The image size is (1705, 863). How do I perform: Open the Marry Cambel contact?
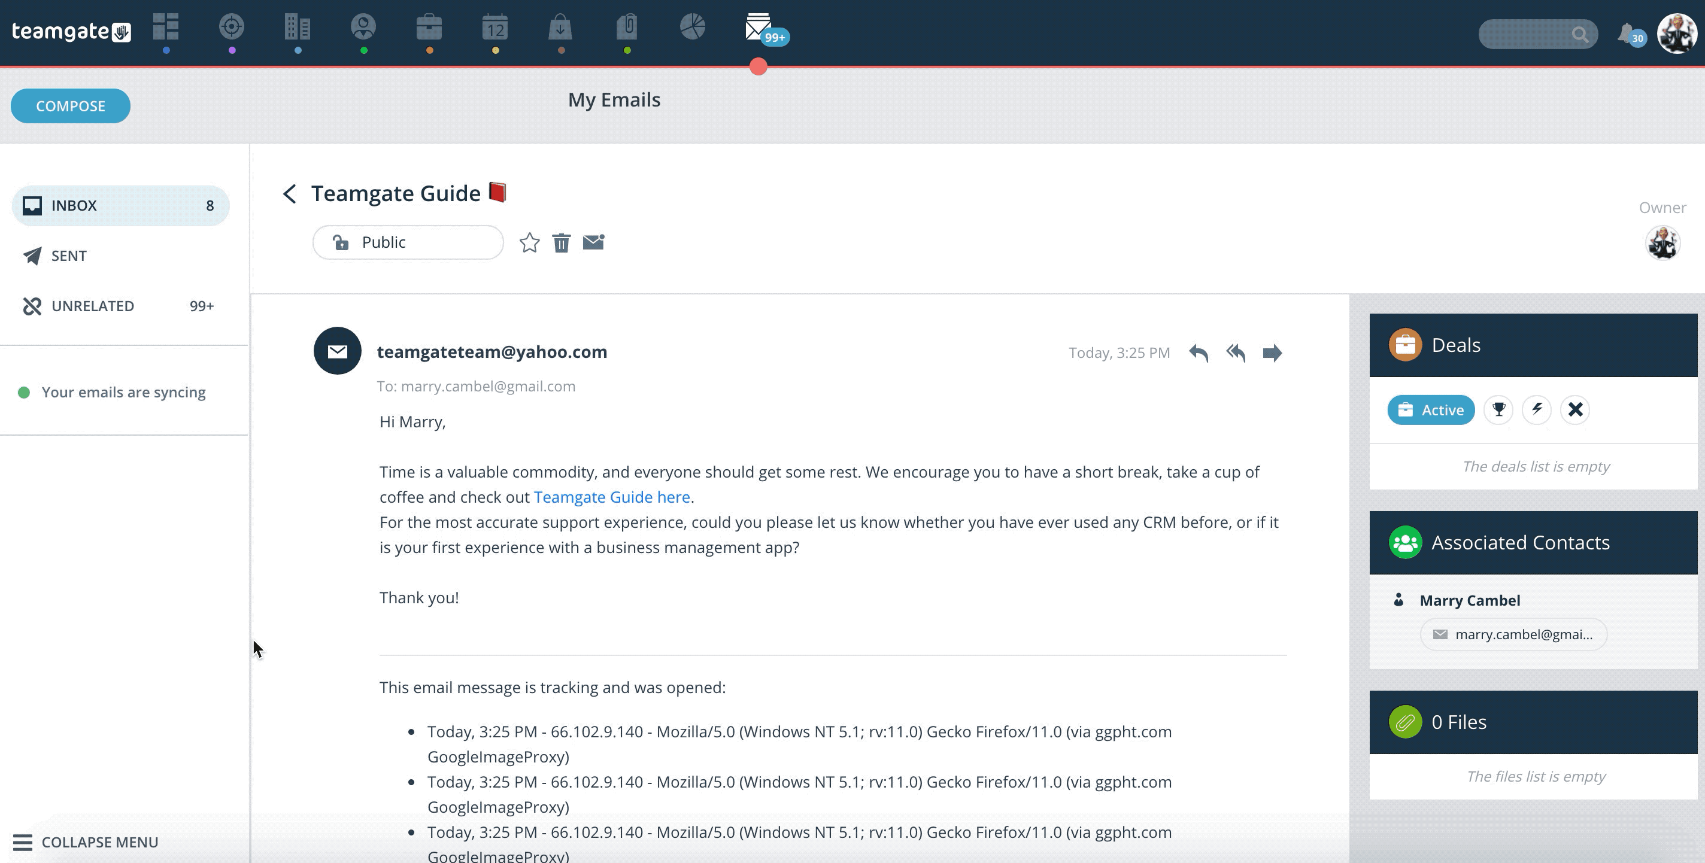point(1469,600)
